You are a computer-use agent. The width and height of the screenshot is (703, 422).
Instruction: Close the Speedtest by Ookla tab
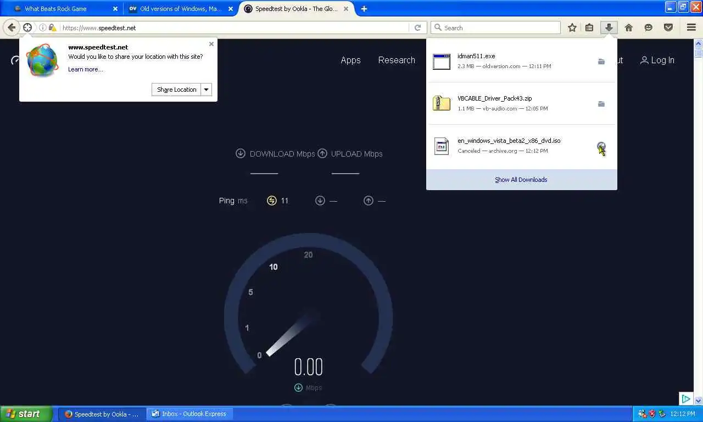pos(347,9)
